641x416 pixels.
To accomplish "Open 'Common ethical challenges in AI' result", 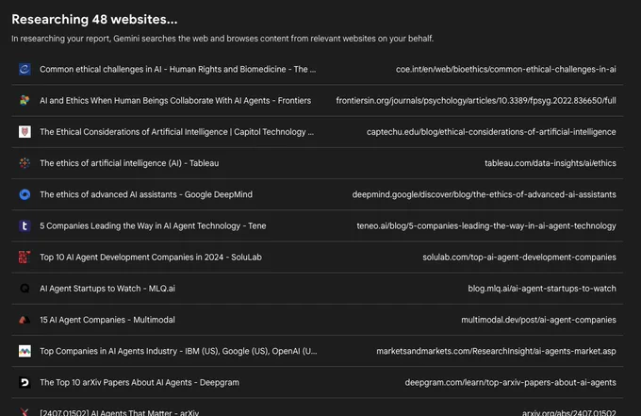I will point(177,69).
